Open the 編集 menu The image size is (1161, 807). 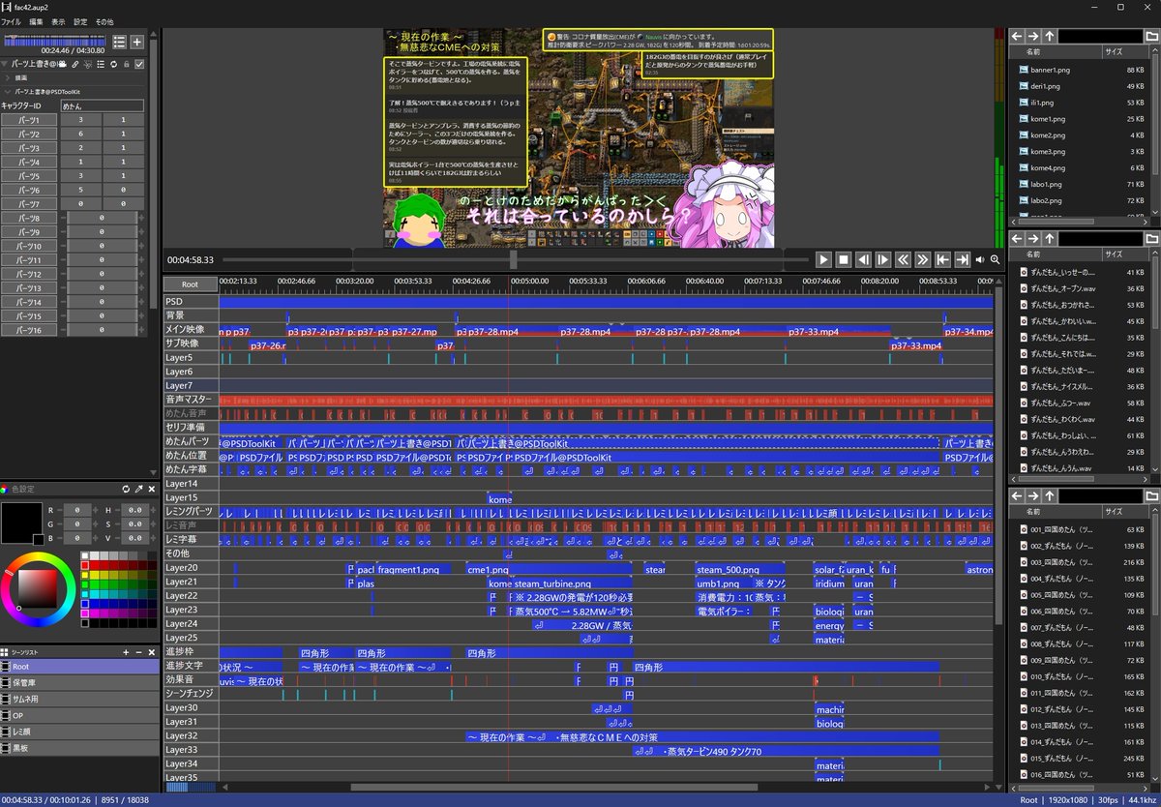[x=36, y=21]
